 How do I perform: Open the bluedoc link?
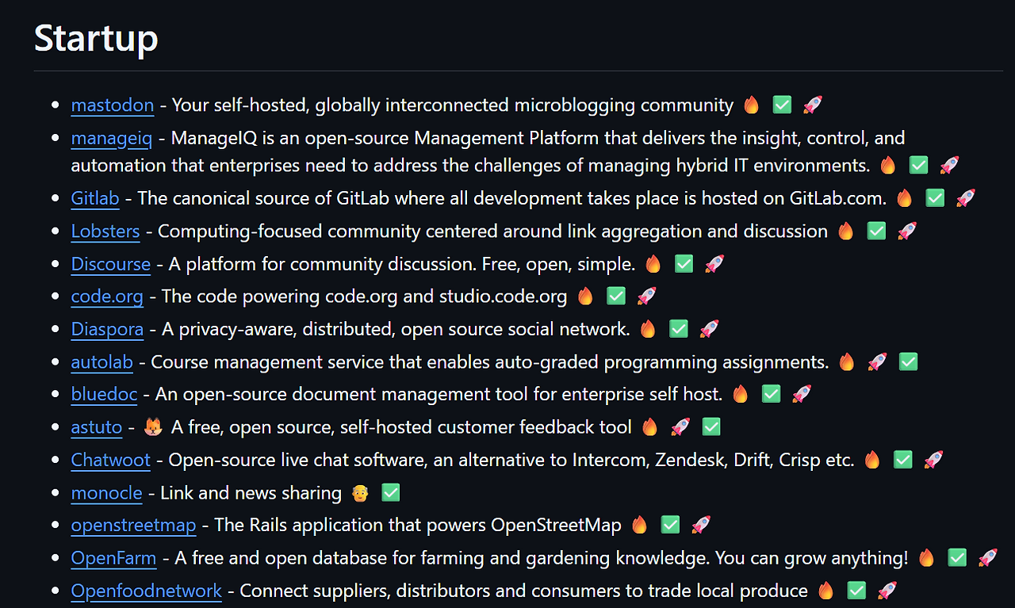(104, 394)
